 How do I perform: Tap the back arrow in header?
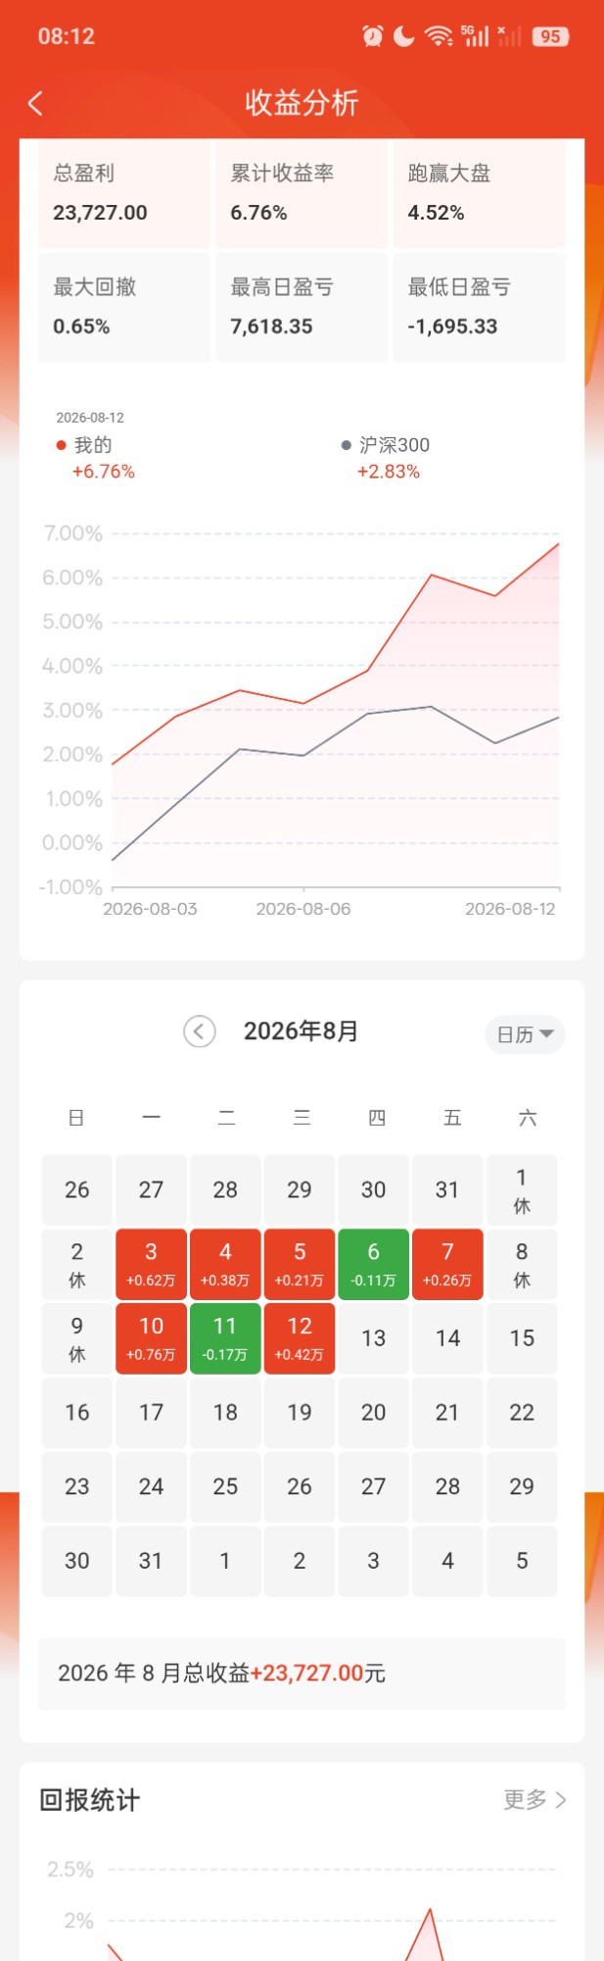tap(36, 103)
